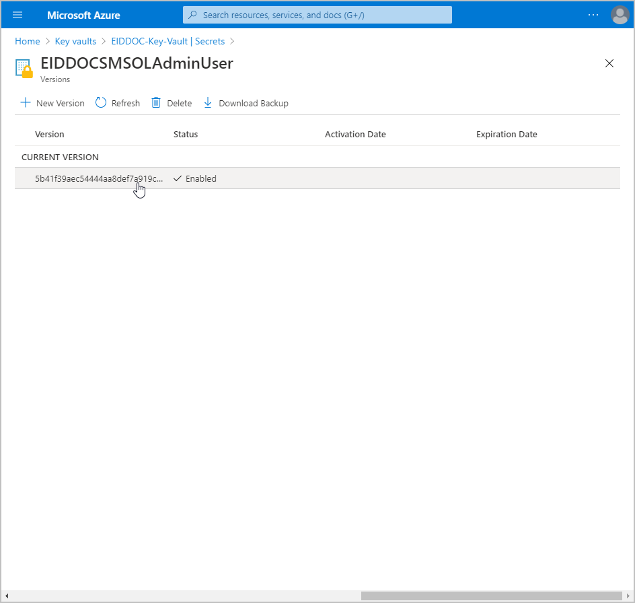Open the hamburger portal menu
The width and height of the screenshot is (635, 603).
tap(17, 15)
